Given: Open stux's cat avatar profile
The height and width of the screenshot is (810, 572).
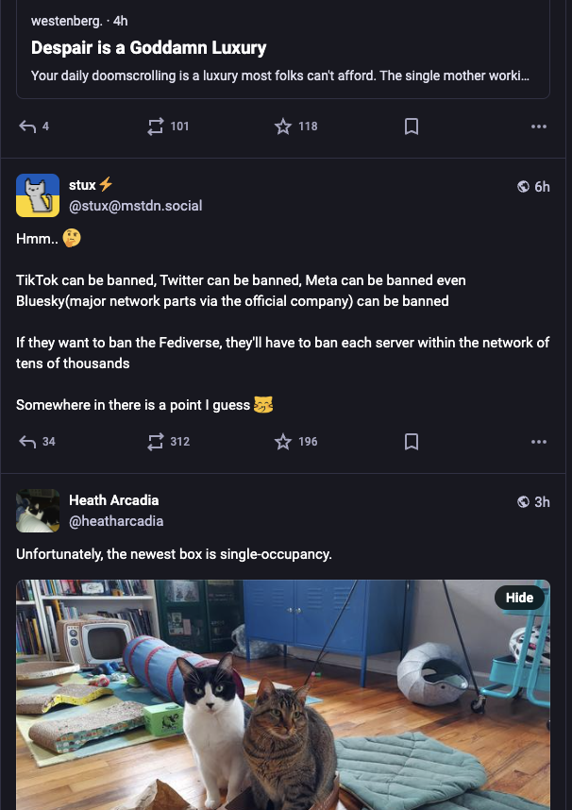Looking at the screenshot, I should 38,195.
